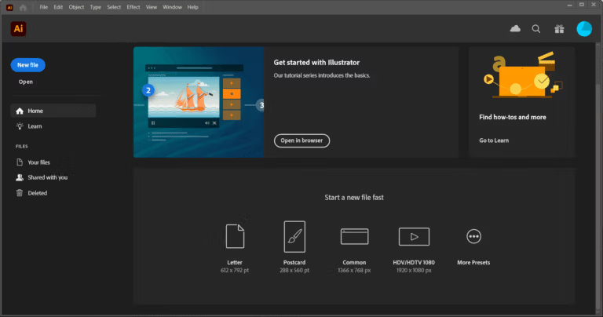Pick the Common 1366 x 768 preset icon
603x317 pixels.
click(354, 236)
